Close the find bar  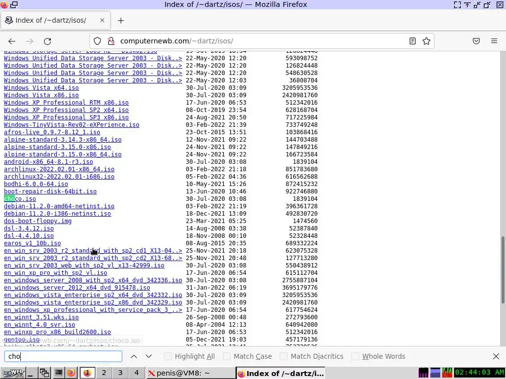pyautogui.click(x=496, y=356)
